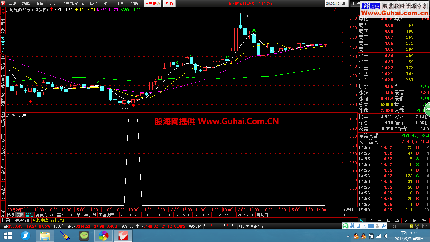Switch to the 价 tab
430x242 pixels.
(371, 221)
